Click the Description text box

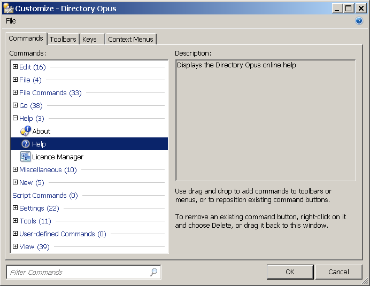pos(265,120)
